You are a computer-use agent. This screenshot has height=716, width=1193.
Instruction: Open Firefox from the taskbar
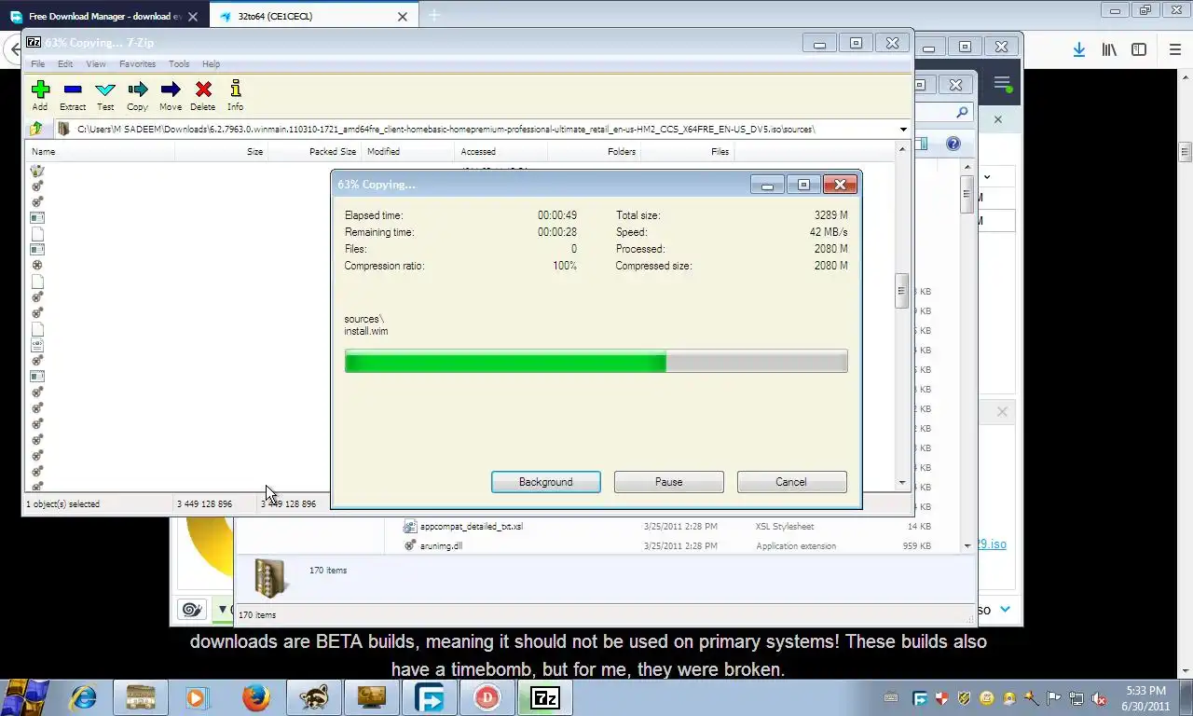[256, 697]
